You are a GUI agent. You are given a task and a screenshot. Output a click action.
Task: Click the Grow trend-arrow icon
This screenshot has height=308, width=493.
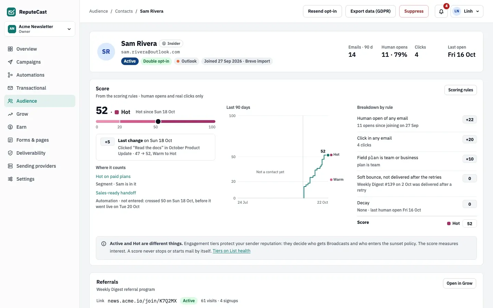pyautogui.click(x=10, y=114)
